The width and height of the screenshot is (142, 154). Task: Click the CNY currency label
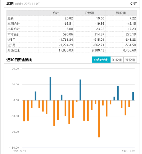click(133, 4)
